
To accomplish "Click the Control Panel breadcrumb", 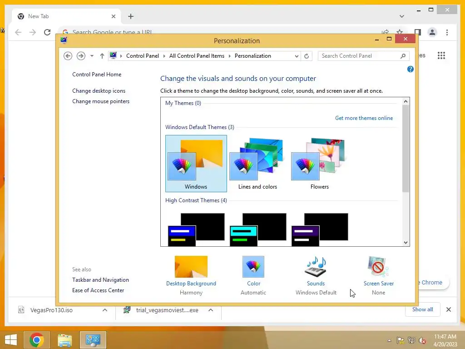I will click(143, 56).
